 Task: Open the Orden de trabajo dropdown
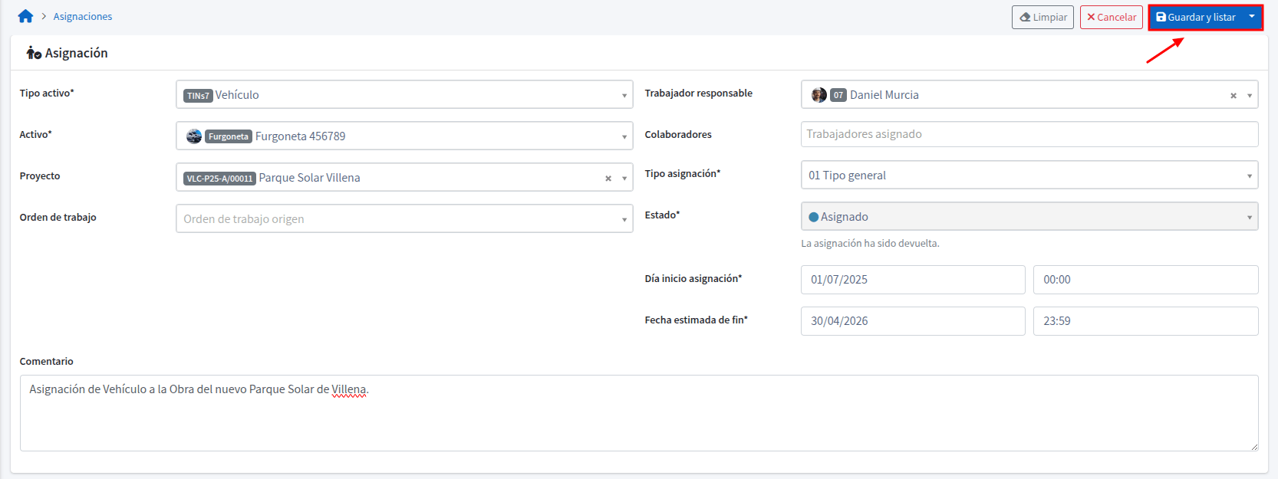(x=404, y=218)
